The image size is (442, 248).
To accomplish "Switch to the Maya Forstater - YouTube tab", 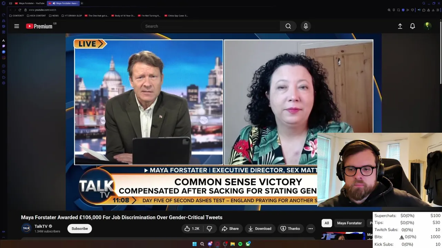I will click(30, 3).
